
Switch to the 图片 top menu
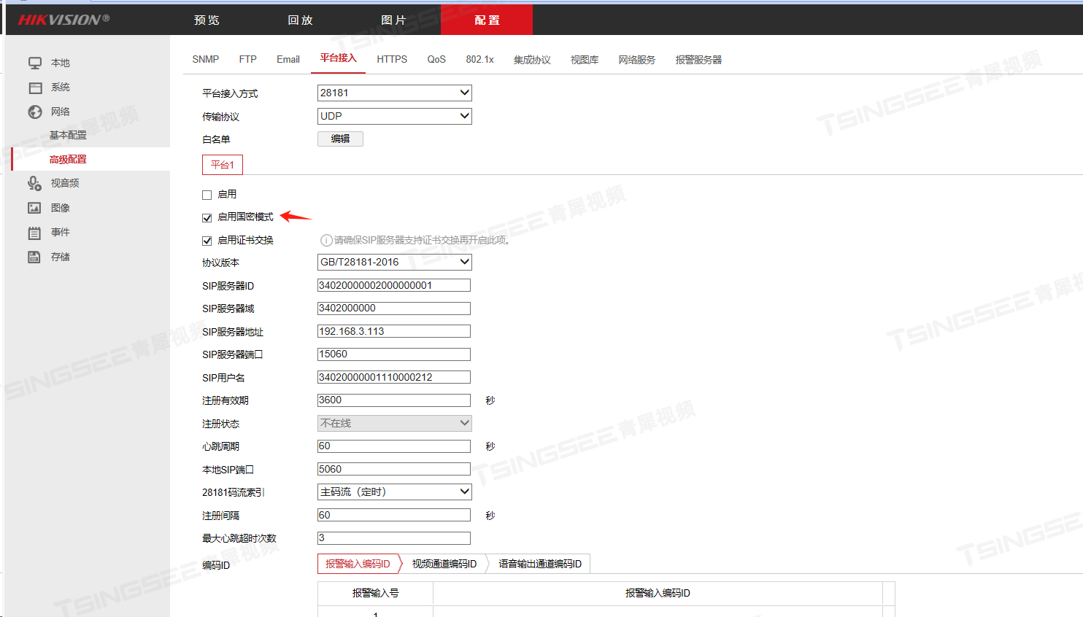coord(393,20)
